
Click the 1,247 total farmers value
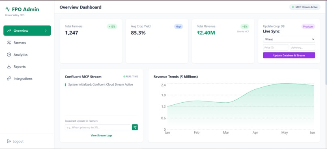(x=71, y=33)
